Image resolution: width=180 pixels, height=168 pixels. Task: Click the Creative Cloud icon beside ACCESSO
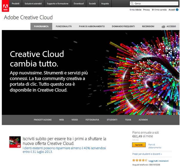163,27
